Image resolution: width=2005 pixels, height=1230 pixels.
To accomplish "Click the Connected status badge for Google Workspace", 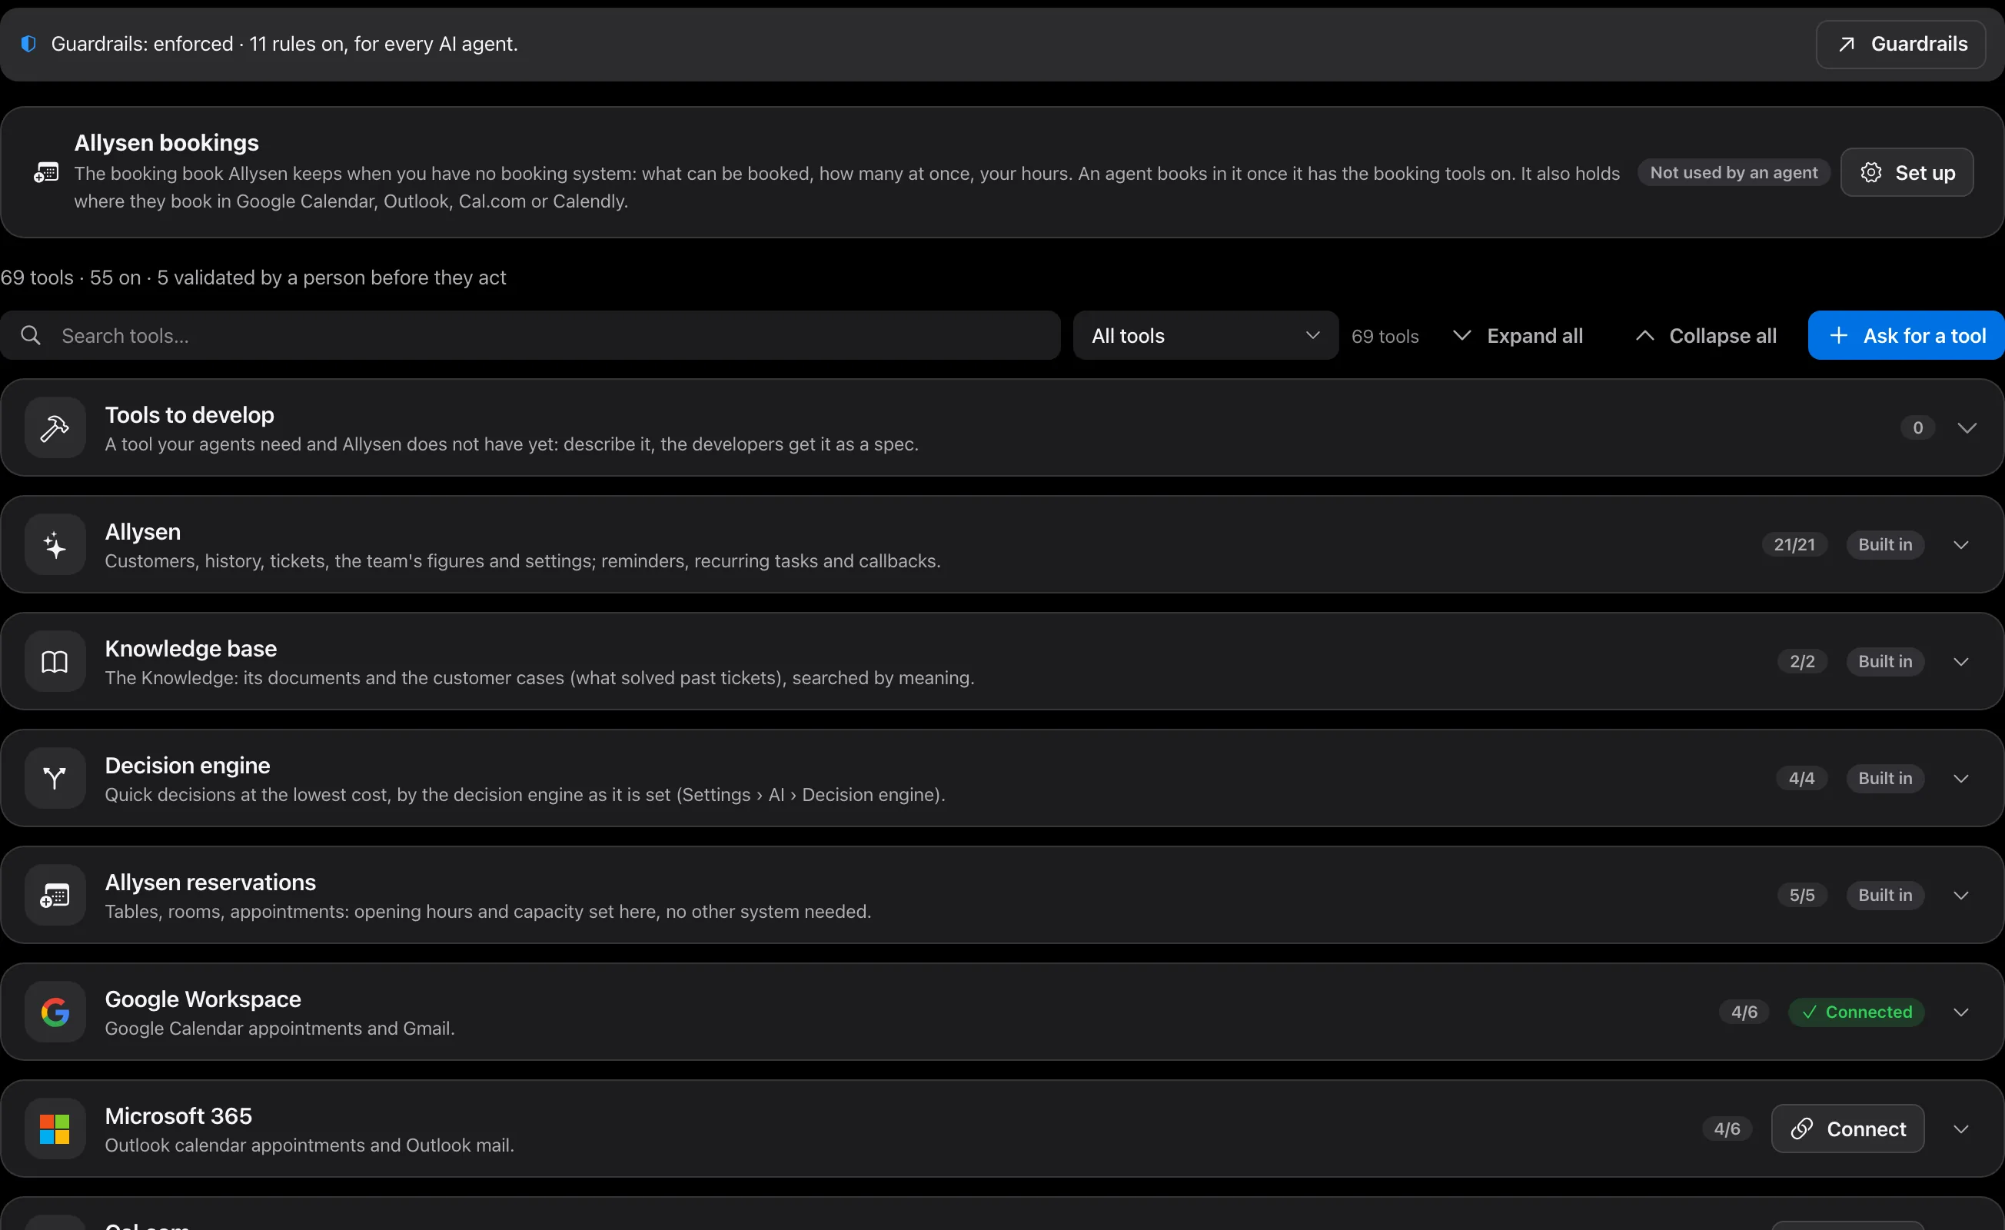I will click(x=1856, y=1012).
